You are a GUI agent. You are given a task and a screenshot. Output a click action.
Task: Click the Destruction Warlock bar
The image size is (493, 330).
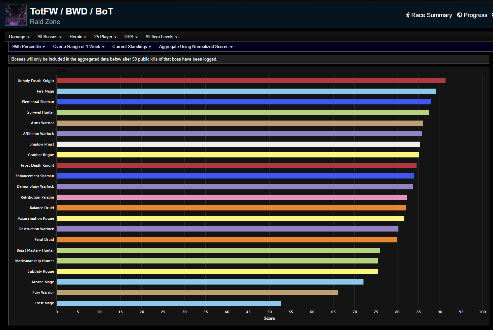pyautogui.click(x=227, y=229)
